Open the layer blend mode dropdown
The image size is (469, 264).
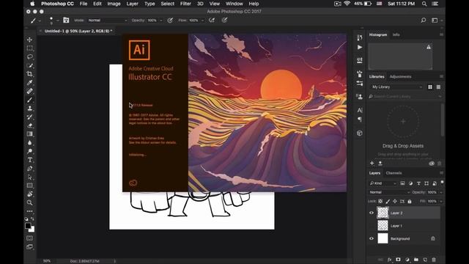(x=389, y=192)
